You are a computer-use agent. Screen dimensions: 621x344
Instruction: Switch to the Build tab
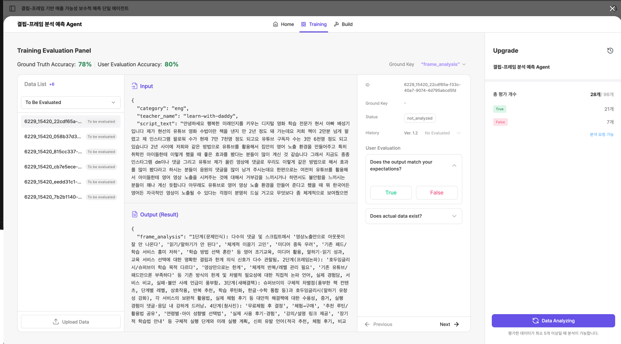click(x=343, y=24)
